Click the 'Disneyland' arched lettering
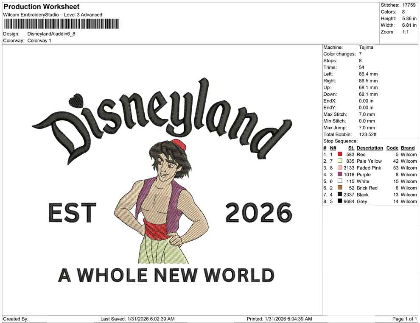Screen dimensions: 420x323 point(162,120)
